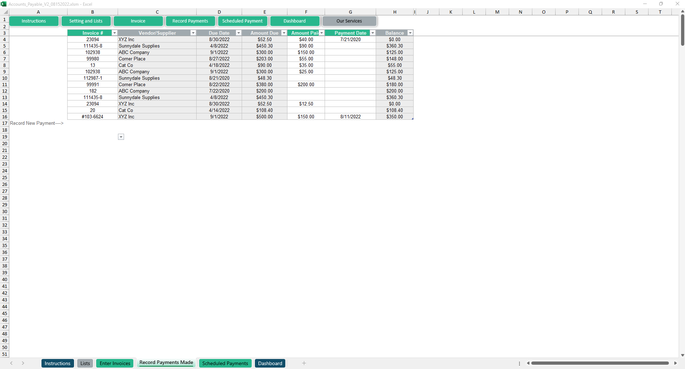Open the Vendor/Supplier filter dropdown
Screen dimensions: 685x369
193,33
